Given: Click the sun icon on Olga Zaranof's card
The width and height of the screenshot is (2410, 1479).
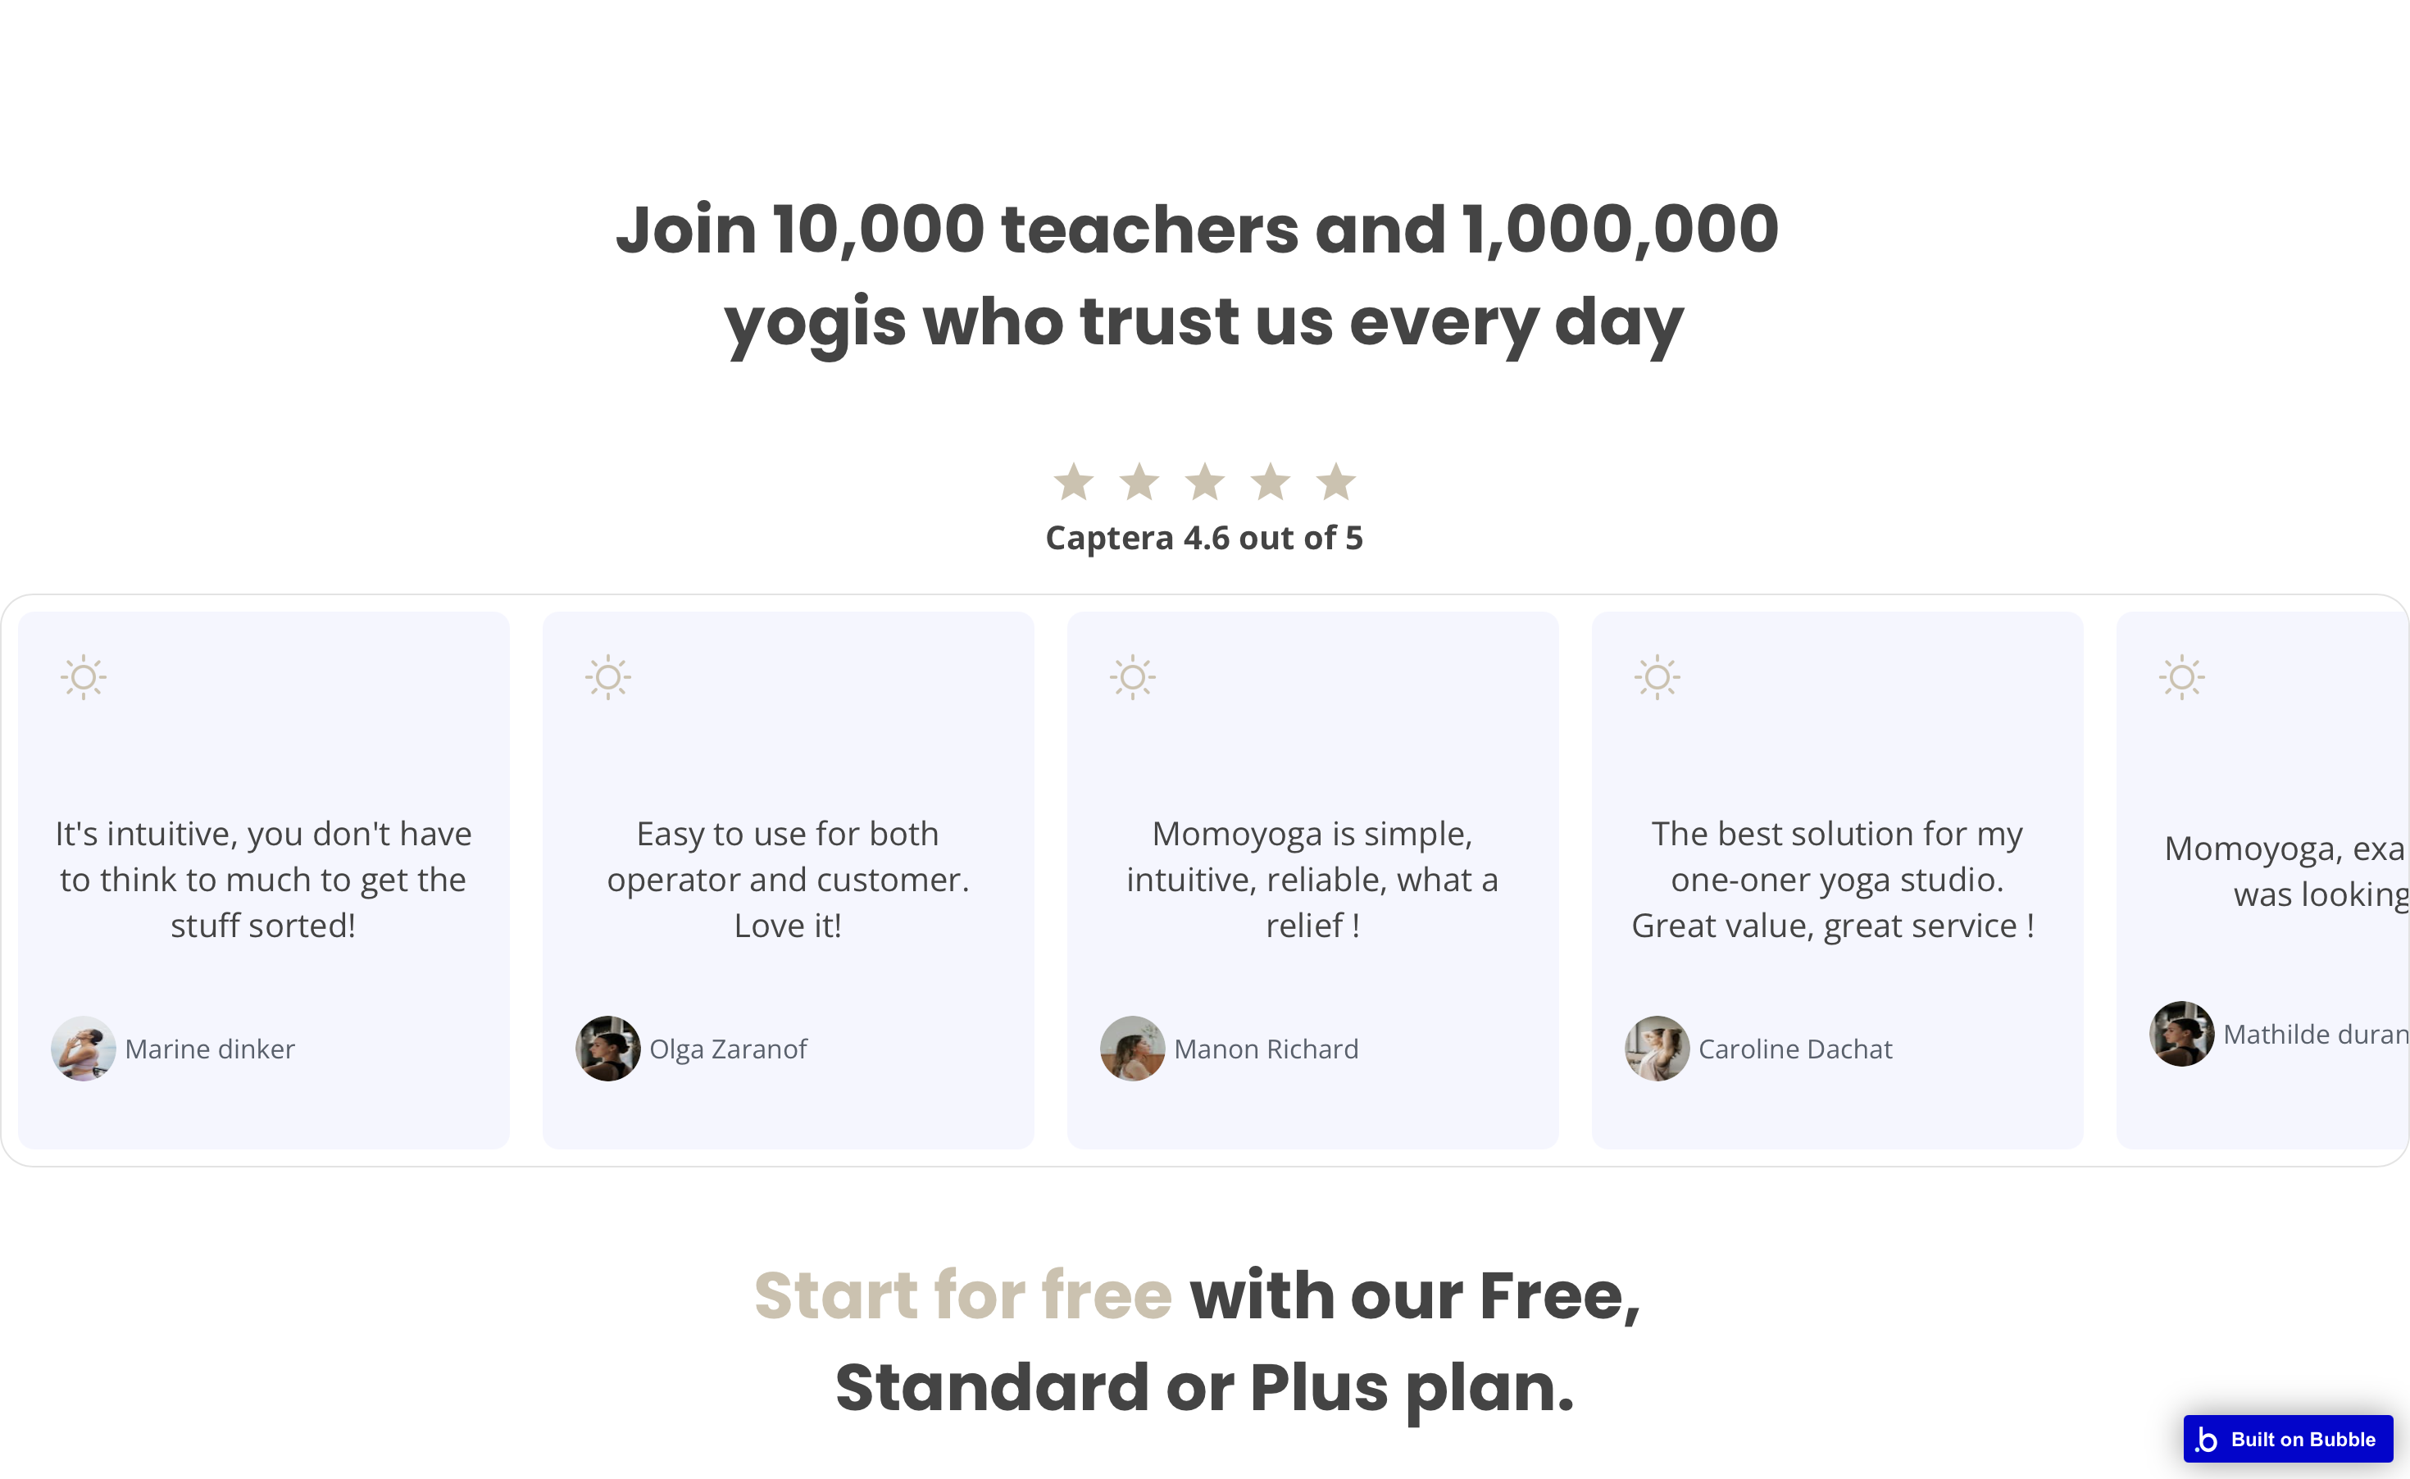Looking at the screenshot, I should [x=607, y=677].
